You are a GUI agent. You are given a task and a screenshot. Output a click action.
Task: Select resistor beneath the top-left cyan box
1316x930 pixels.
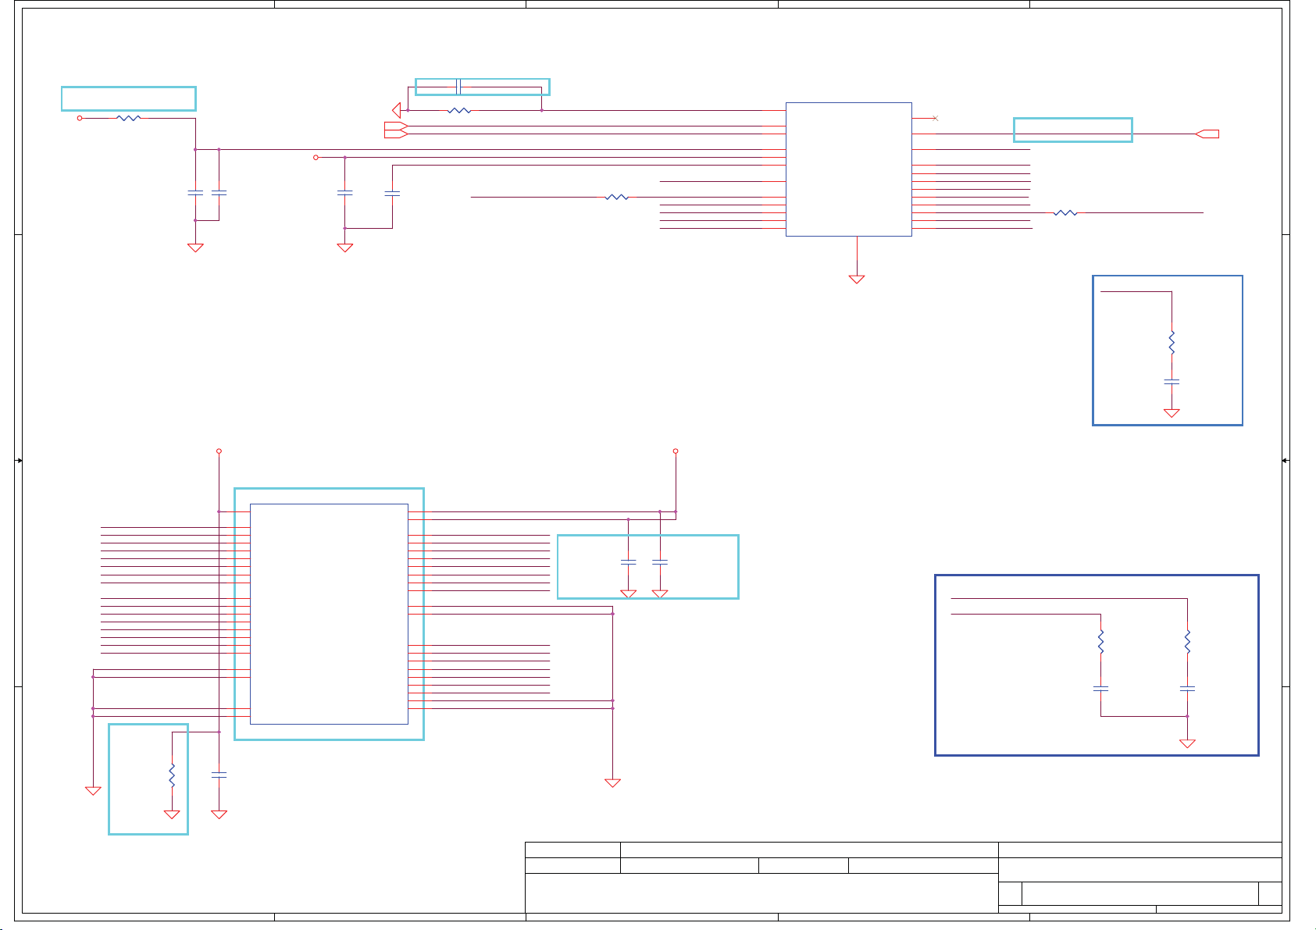tap(128, 119)
